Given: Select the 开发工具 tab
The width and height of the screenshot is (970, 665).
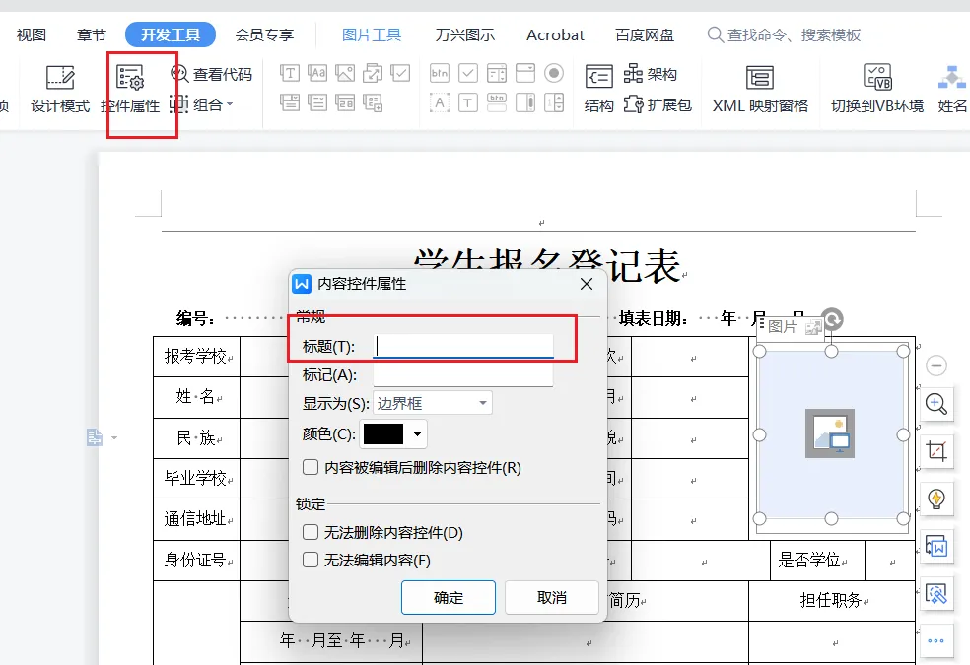Looking at the screenshot, I should click(171, 34).
